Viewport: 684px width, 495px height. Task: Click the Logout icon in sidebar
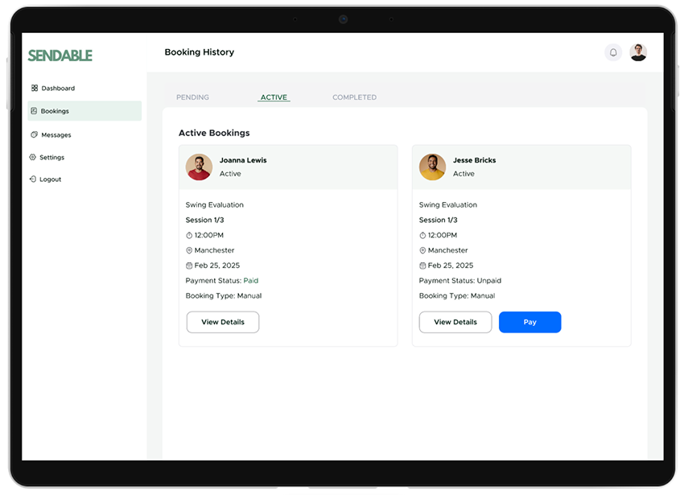(33, 179)
